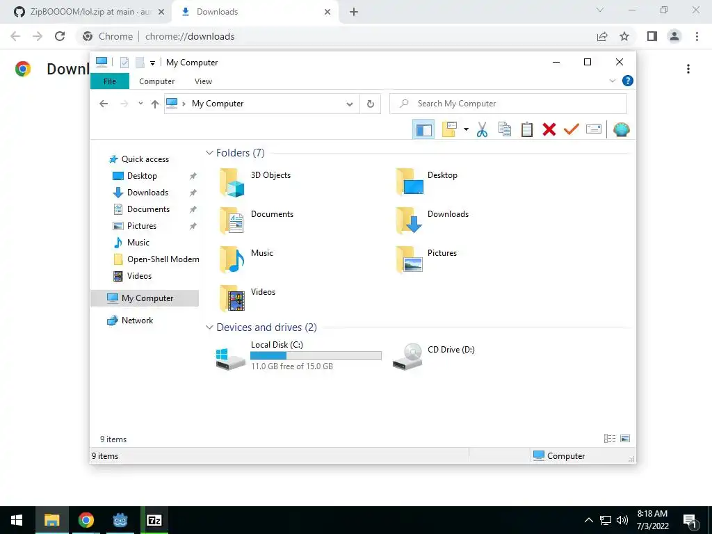Collapse the Devices and drives group
This screenshot has height=534, width=712.
209,327
